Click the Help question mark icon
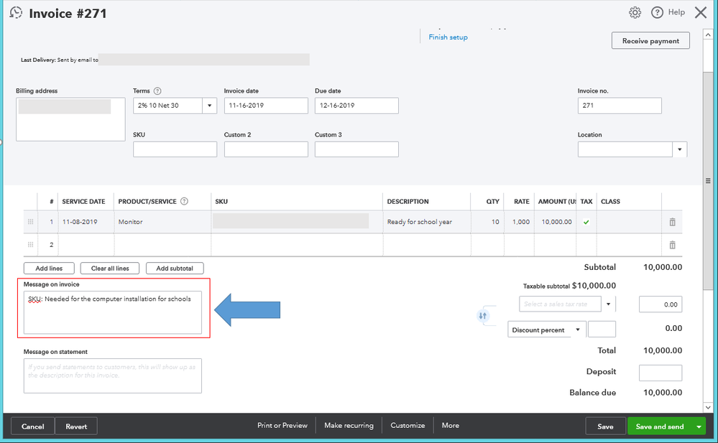This screenshot has height=443, width=718. pos(657,12)
